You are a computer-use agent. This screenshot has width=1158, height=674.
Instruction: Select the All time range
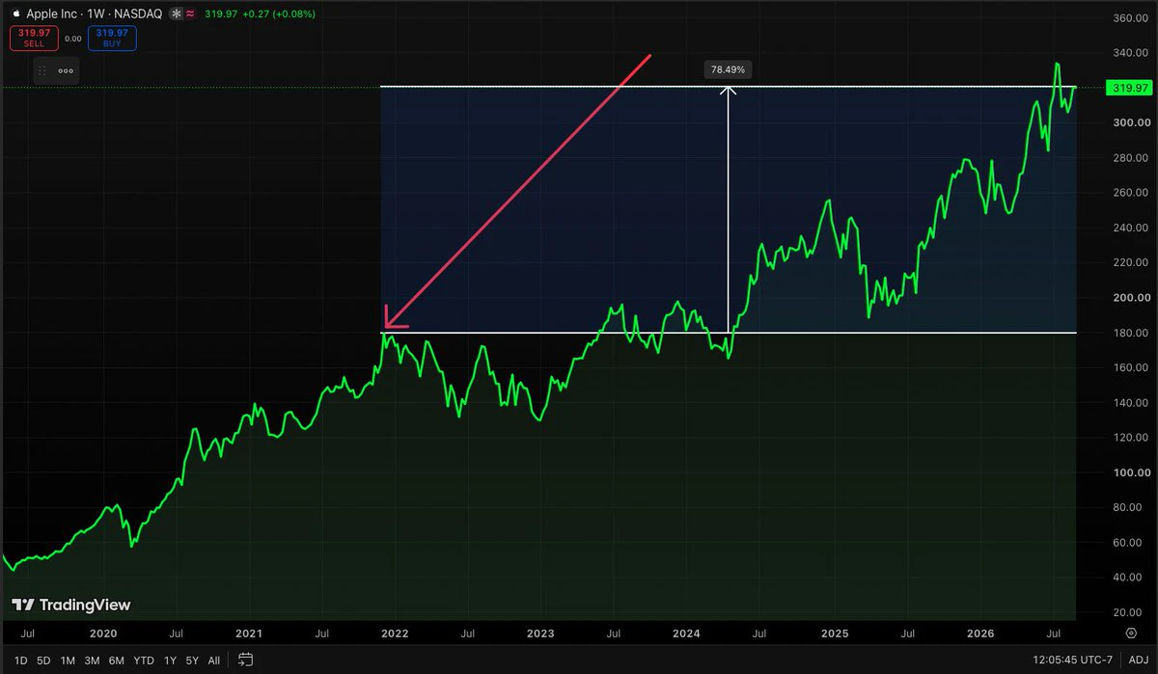[214, 661]
